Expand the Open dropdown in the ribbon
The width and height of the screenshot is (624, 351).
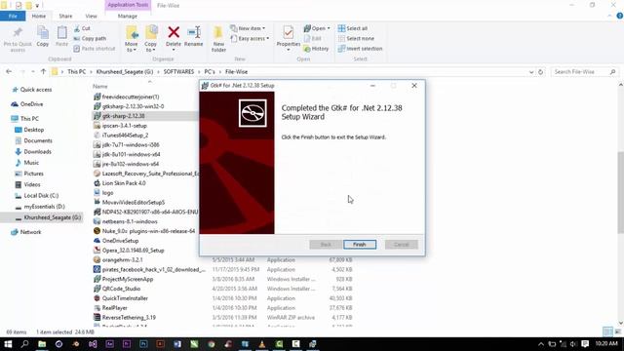(317, 28)
